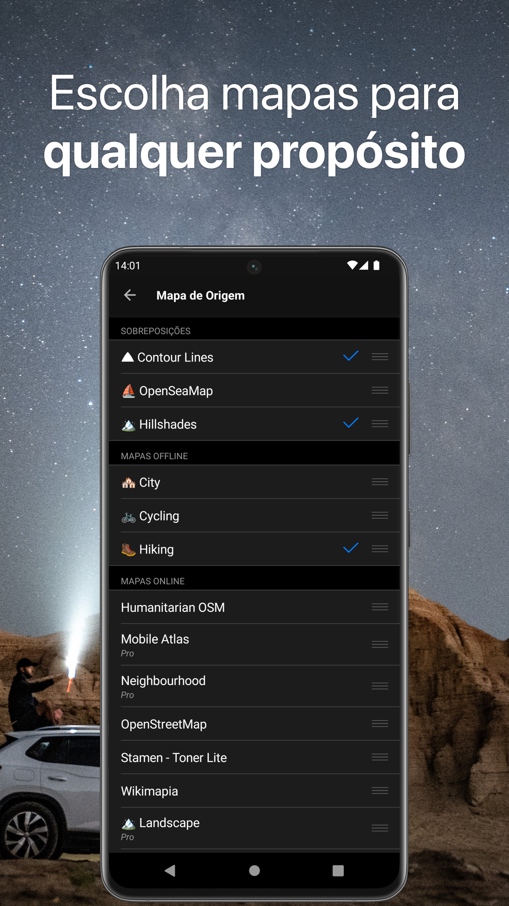
Task: Tap the Android home navigation button
Action: coord(254,871)
